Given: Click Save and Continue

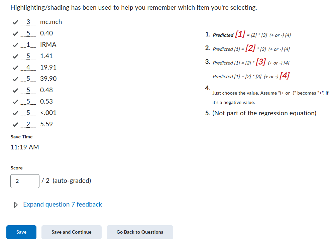Looking at the screenshot, I should tap(71, 232).
